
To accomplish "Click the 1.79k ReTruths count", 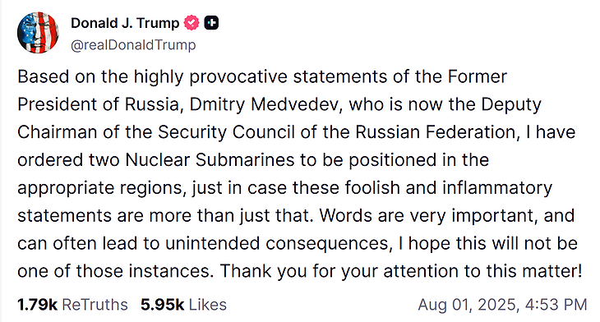I will click(37, 305).
